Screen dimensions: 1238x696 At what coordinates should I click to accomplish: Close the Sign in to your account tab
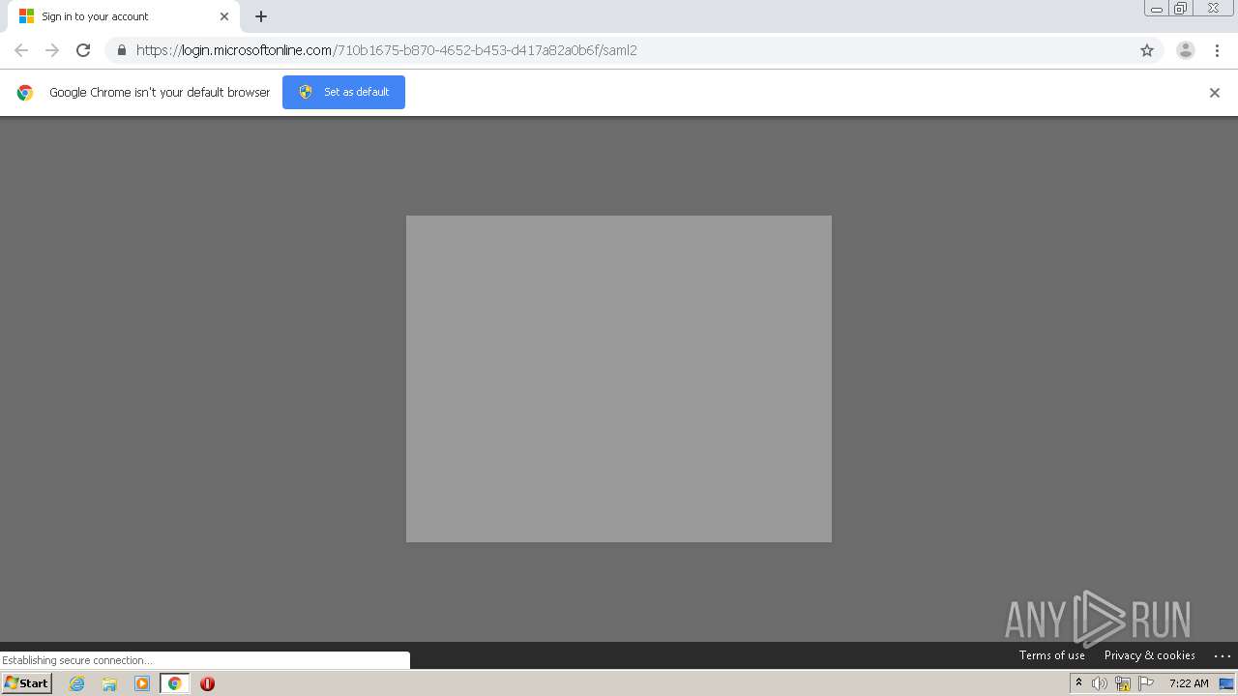click(x=224, y=16)
